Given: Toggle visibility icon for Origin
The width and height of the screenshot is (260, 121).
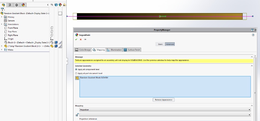Looking at the screenshot, I should point(52,39).
